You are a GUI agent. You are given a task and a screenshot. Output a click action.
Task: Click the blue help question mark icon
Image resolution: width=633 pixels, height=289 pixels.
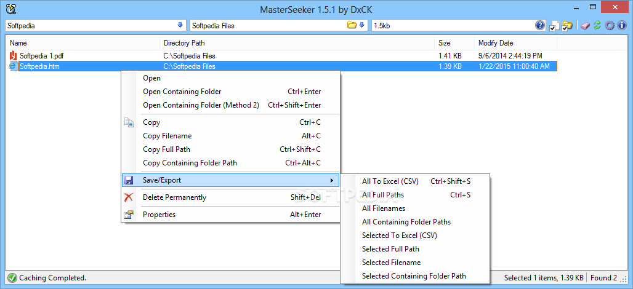click(540, 25)
